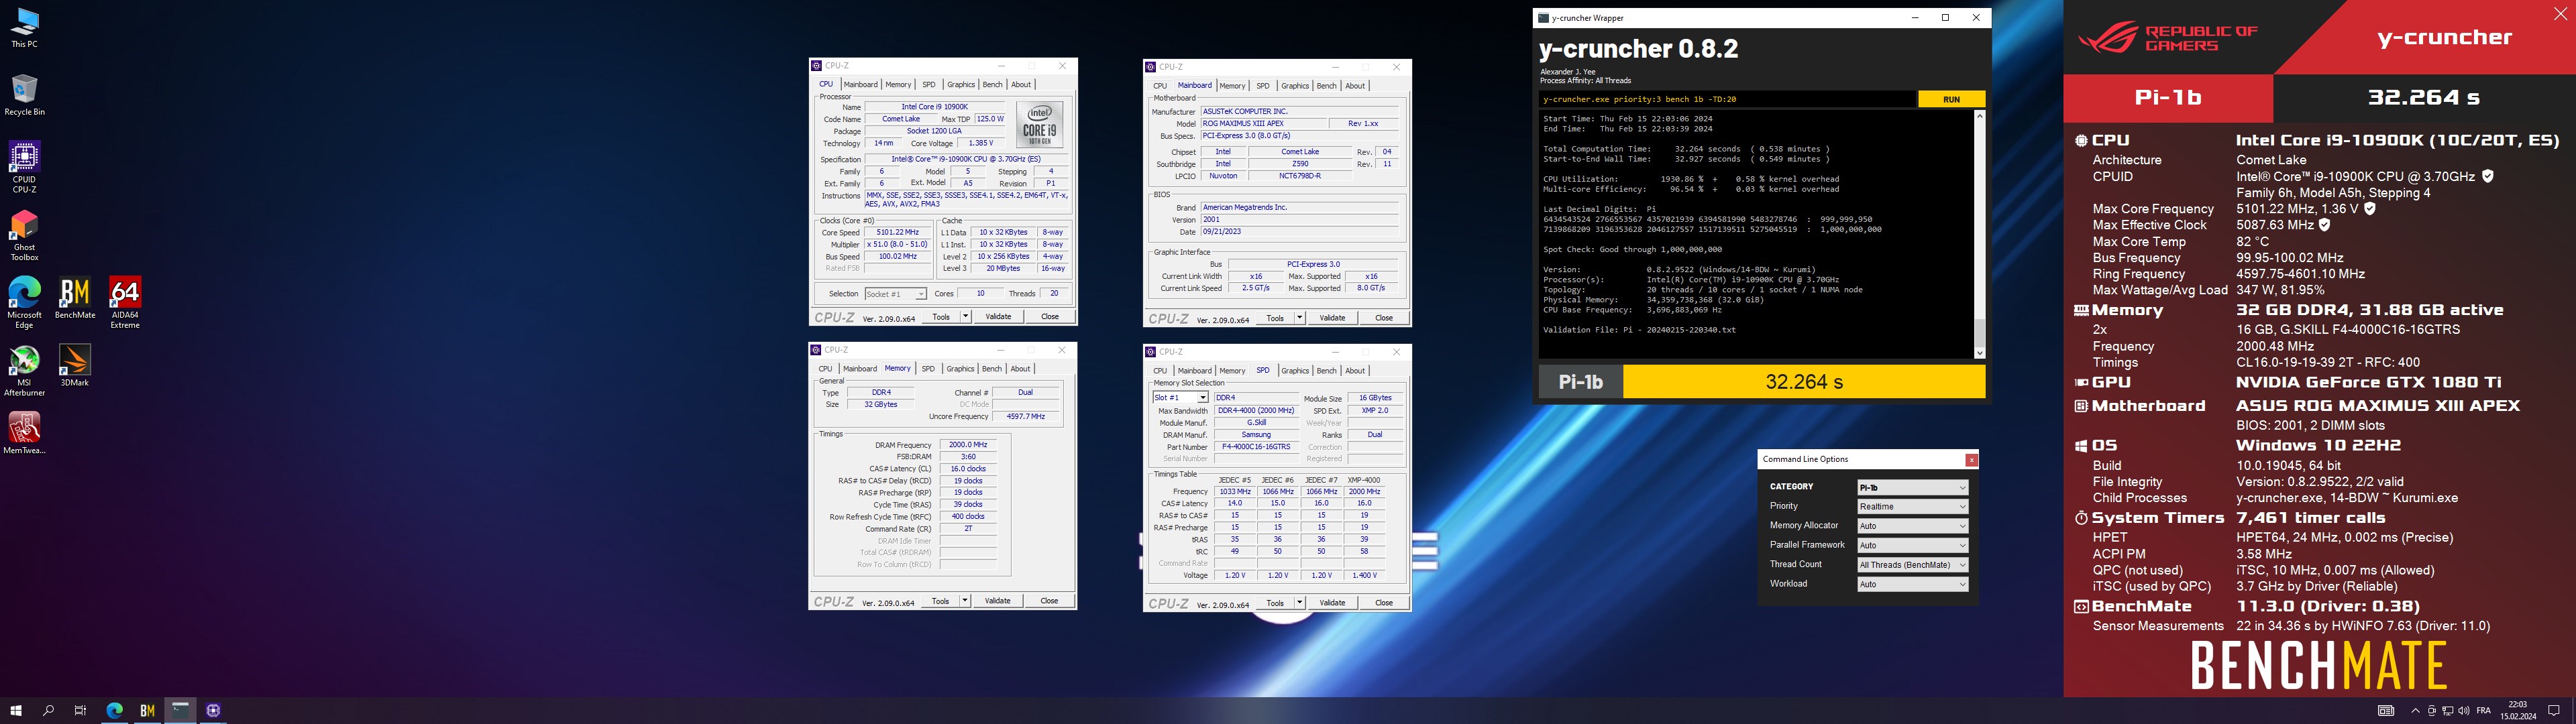Open the Memory Allocator dropdown
2576x724 pixels.
pos(1912,526)
